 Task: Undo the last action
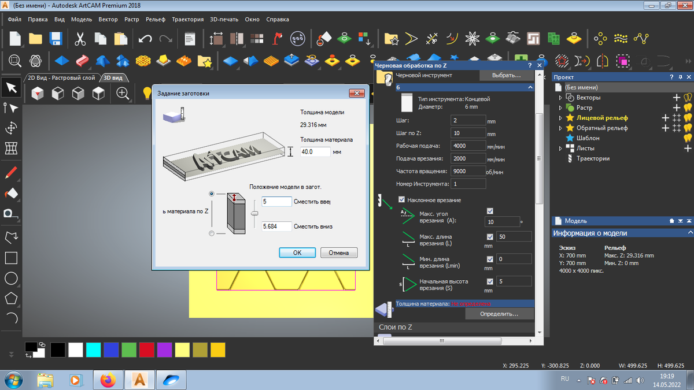click(x=145, y=39)
